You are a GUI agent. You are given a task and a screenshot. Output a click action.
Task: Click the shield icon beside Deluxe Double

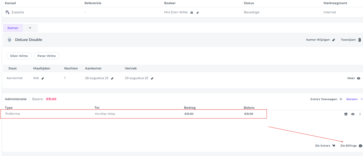click(9, 40)
